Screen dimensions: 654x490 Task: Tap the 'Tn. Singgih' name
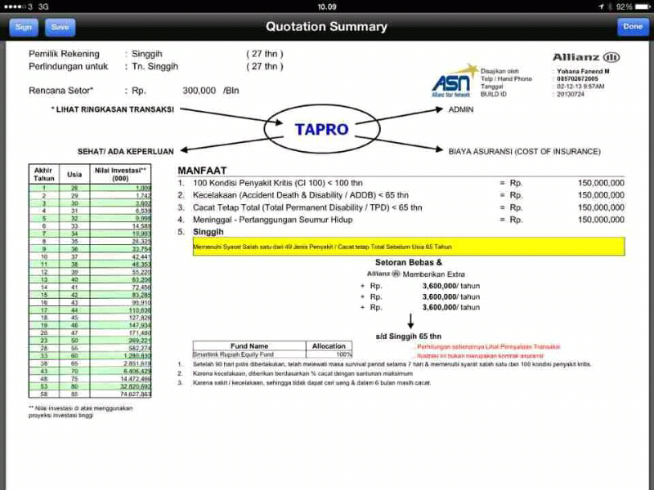[x=155, y=66]
